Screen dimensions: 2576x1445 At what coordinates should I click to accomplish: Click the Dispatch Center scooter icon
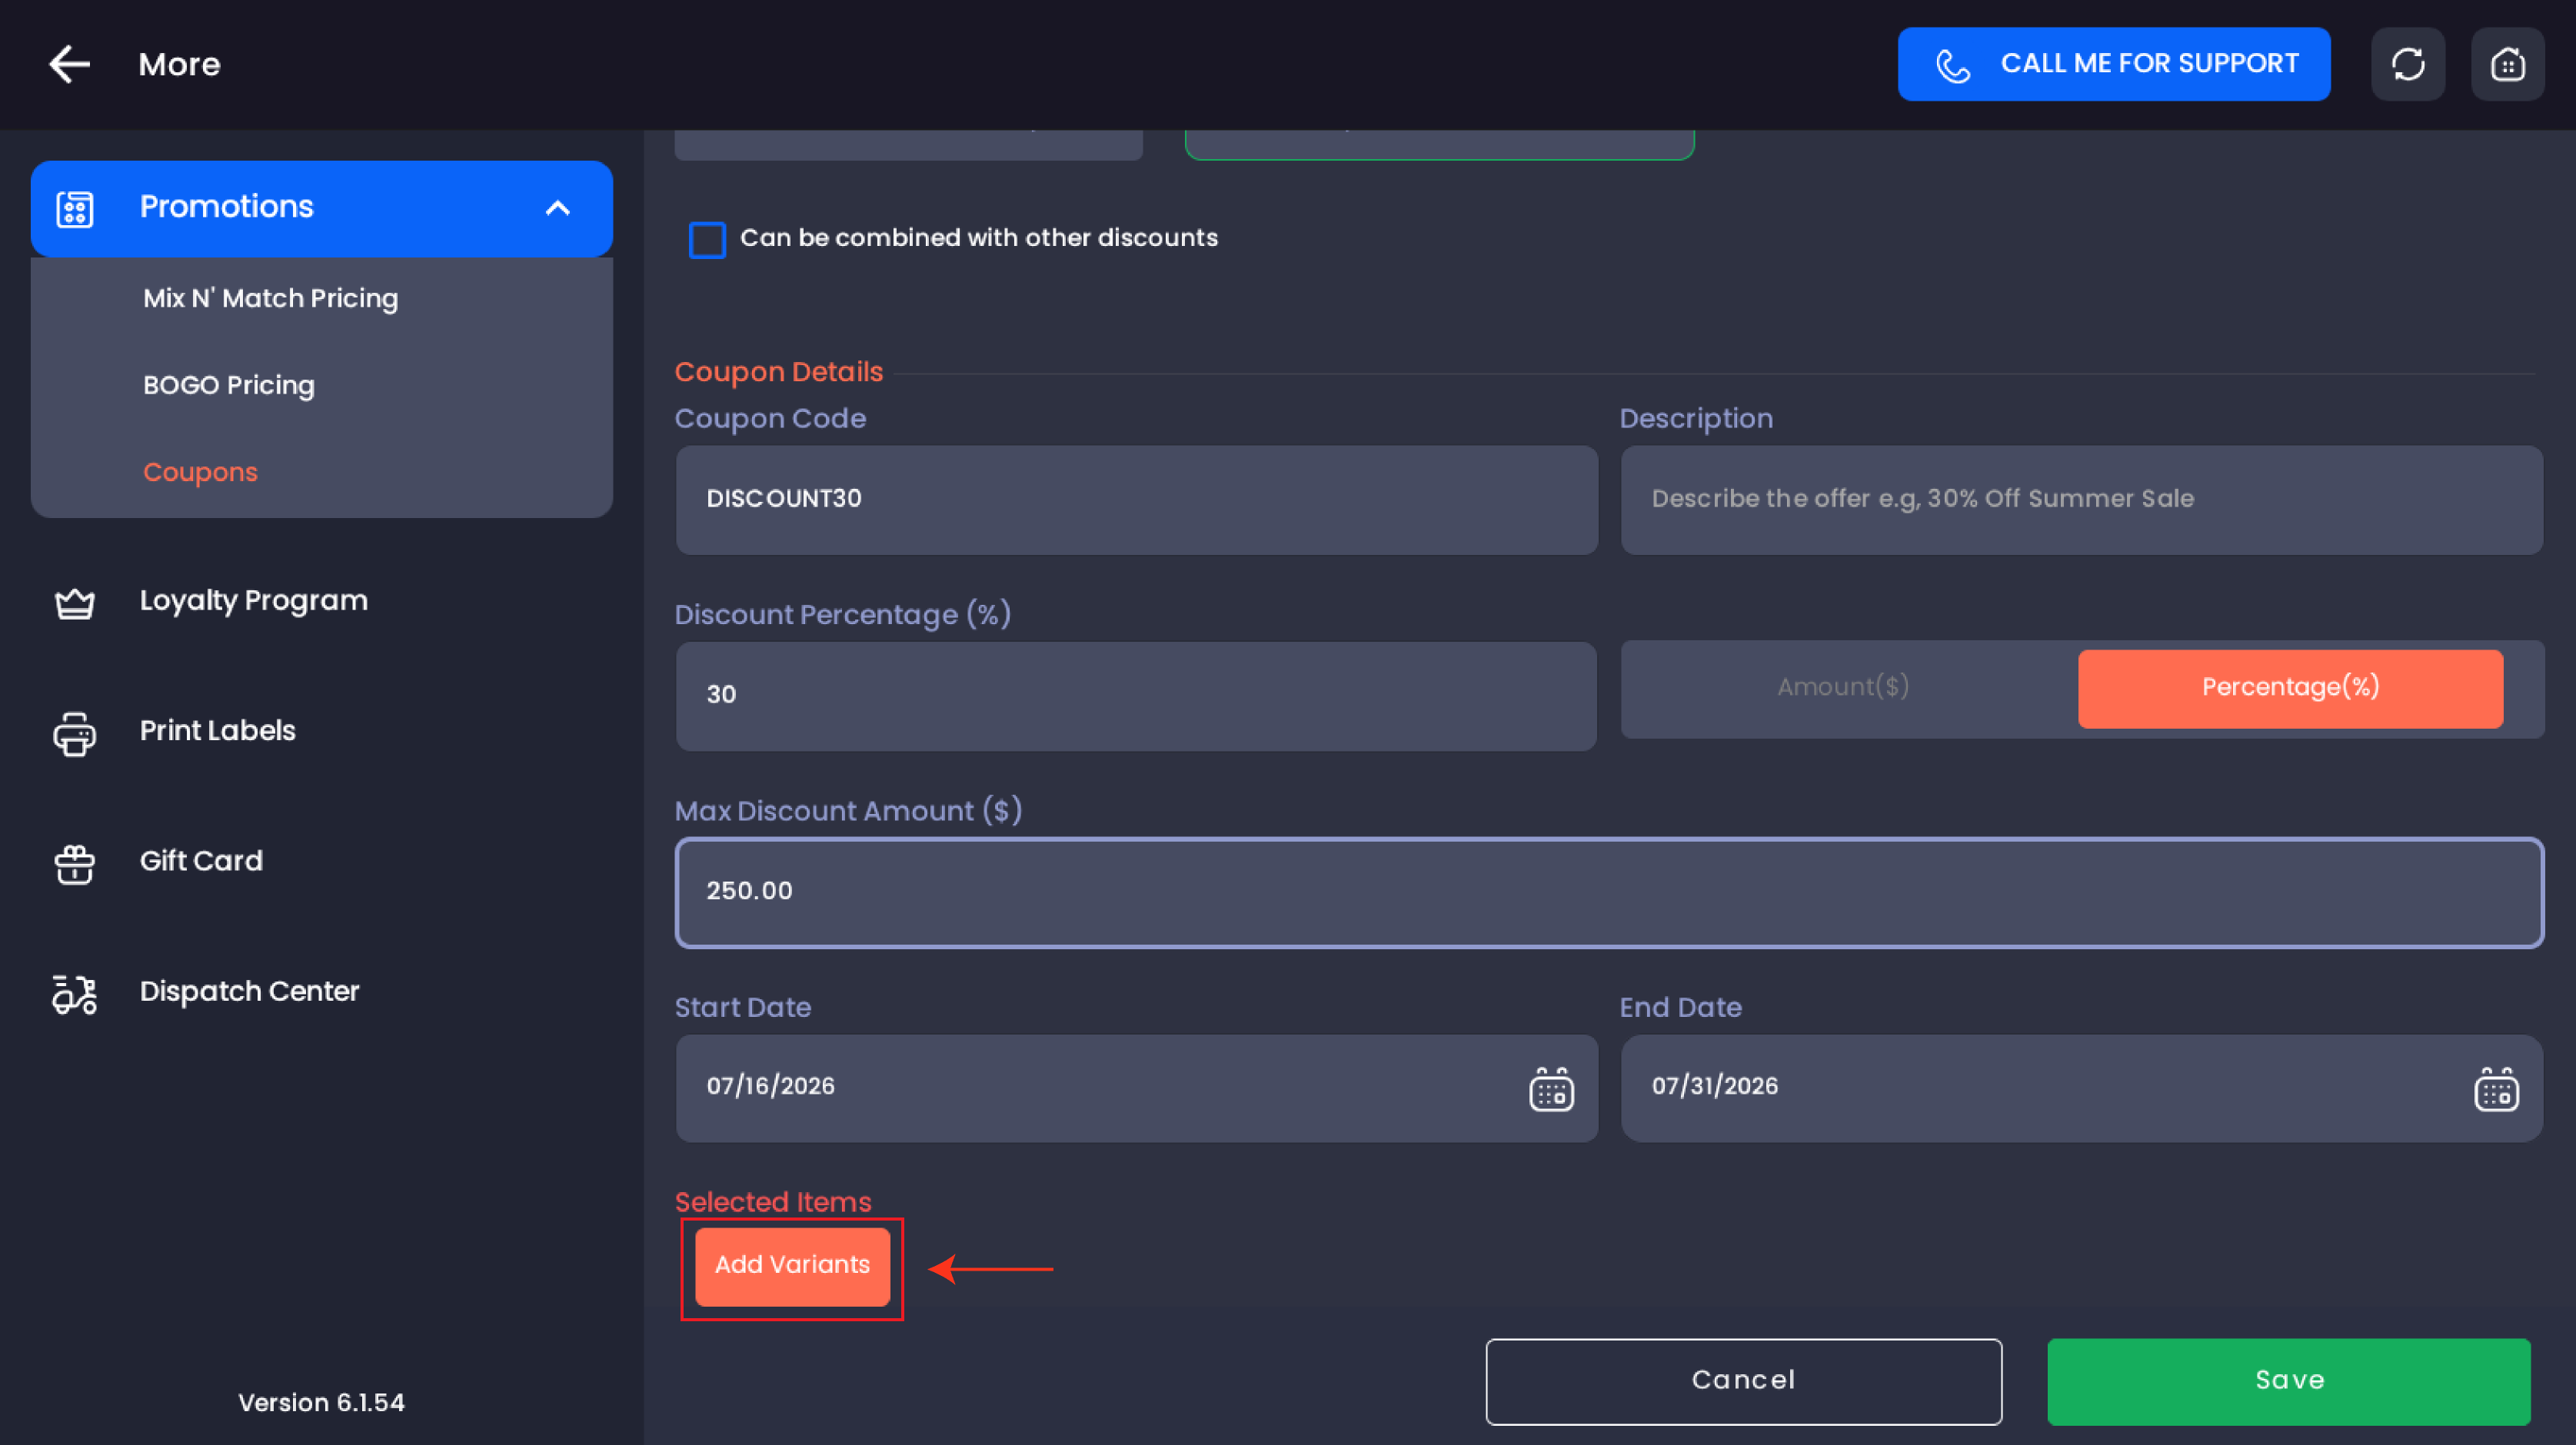tap(74, 993)
